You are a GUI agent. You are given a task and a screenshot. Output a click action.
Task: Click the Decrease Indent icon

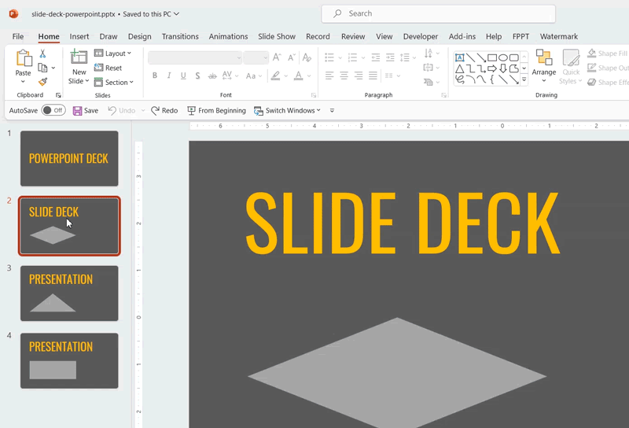(376, 57)
